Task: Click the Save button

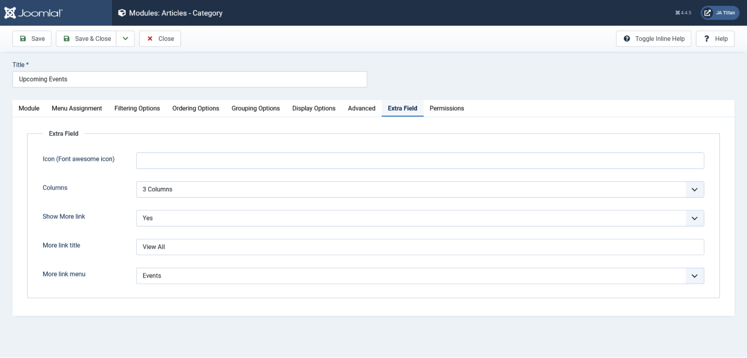Action: 32,39
